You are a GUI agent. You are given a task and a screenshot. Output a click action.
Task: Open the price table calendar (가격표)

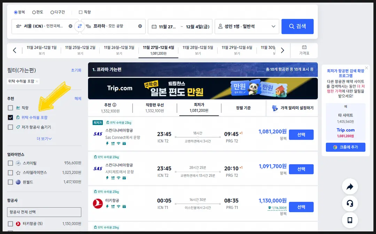tap(304, 50)
